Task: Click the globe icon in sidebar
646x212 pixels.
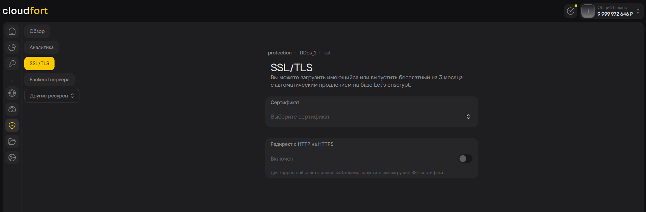Action: pos(12,93)
